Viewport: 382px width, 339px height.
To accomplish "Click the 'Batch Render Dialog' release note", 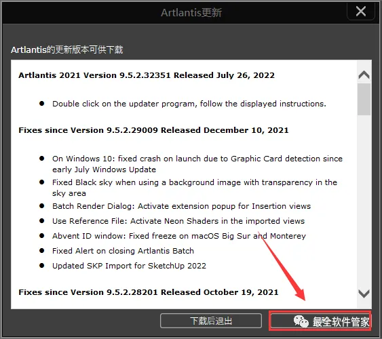I will [181, 206].
